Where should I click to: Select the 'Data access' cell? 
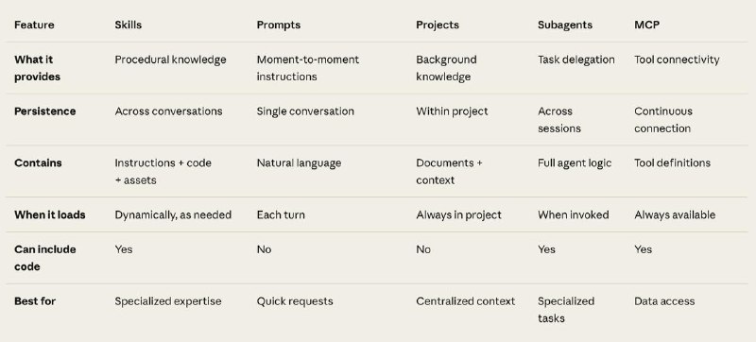(664, 301)
